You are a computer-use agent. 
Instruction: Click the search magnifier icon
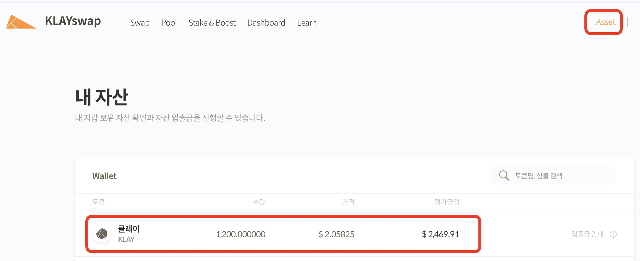504,176
